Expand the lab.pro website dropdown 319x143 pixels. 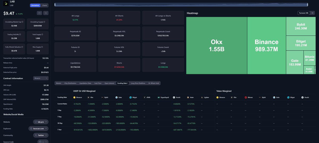(41, 122)
